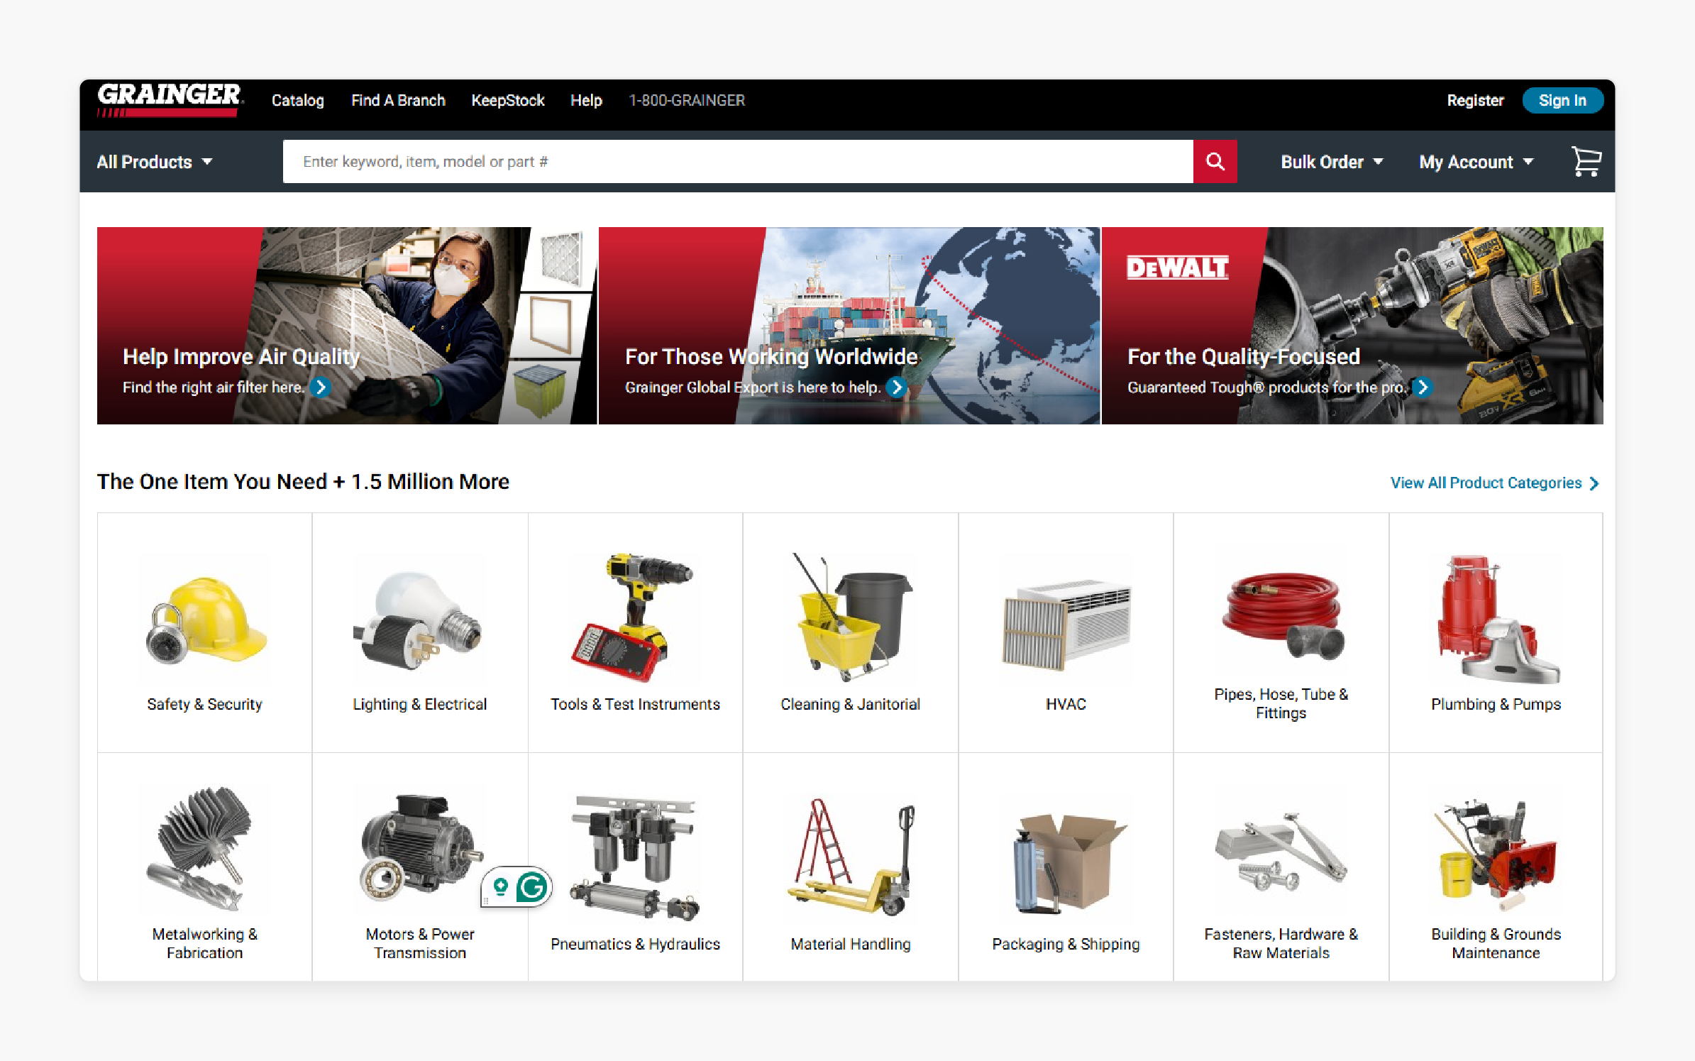Click Pipes, Hose, Tube & Fittings label

1281,703
